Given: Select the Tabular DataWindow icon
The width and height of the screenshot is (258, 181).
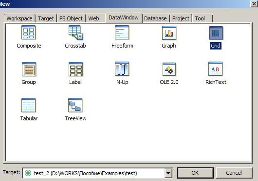Looking at the screenshot, I should tap(28, 105).
